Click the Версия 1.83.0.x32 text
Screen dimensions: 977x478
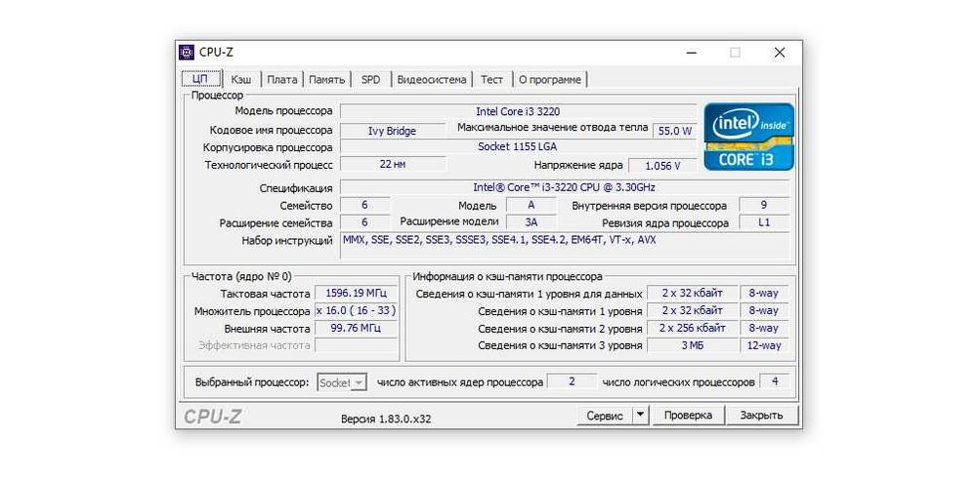point(386,418)
